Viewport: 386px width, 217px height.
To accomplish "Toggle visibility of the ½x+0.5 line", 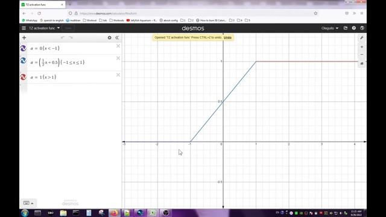I will point(24,60).
